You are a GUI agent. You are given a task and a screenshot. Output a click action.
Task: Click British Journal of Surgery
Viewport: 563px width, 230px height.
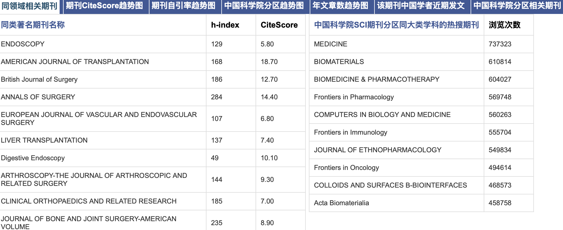(x=39, y=79)
